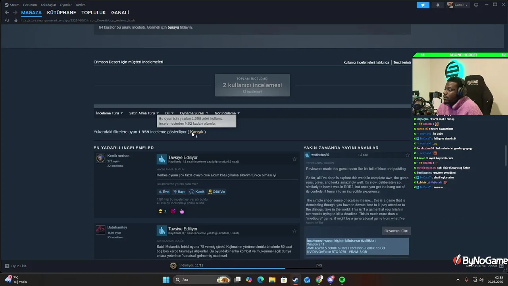
Task: Click the thumbs-up icon on Batuhanitsy's review
Action: tap(162, 231)
